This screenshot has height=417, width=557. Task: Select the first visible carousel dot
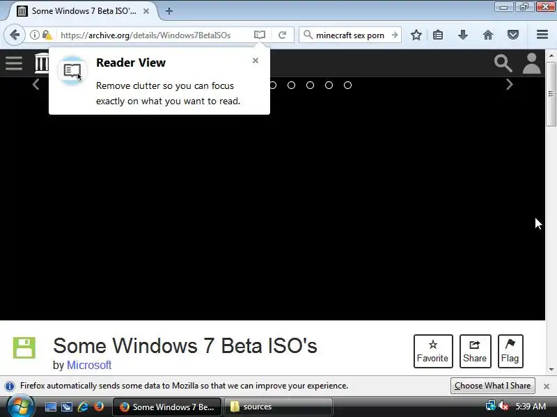pyautogui.click(x=273, y=85)
